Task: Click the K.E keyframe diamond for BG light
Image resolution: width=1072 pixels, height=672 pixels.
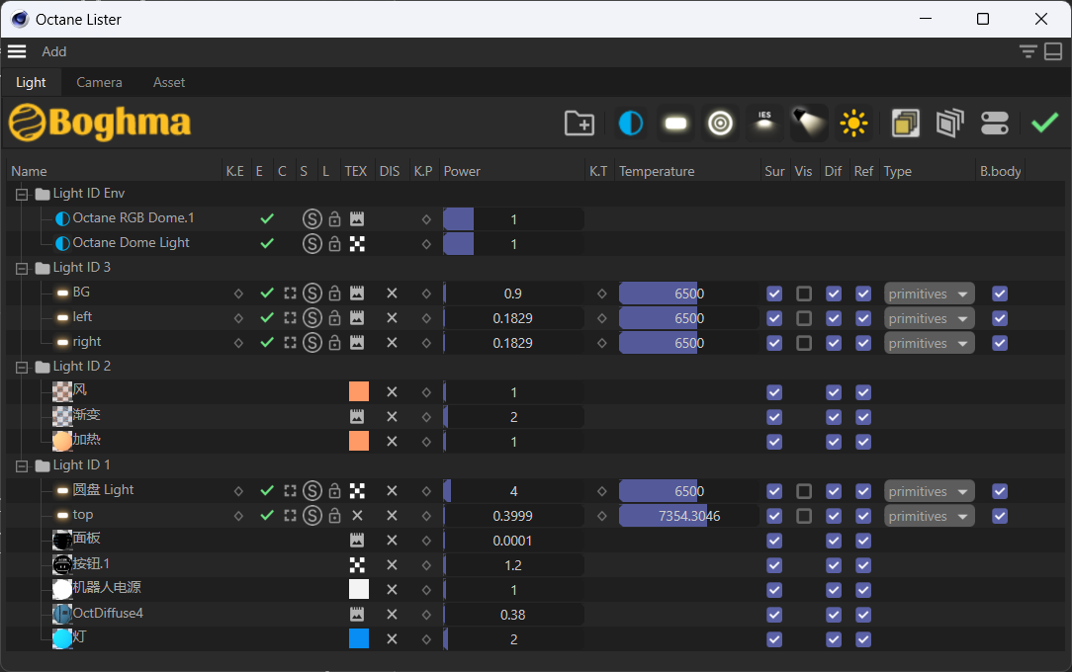Action: coord(238,294)
